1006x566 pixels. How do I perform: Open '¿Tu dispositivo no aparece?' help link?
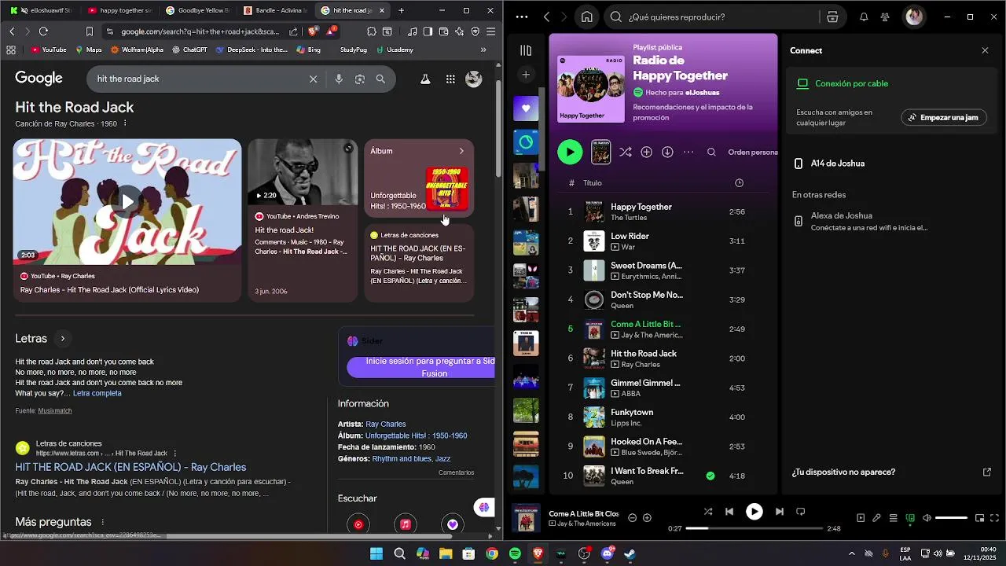click(x=891, y=472)
